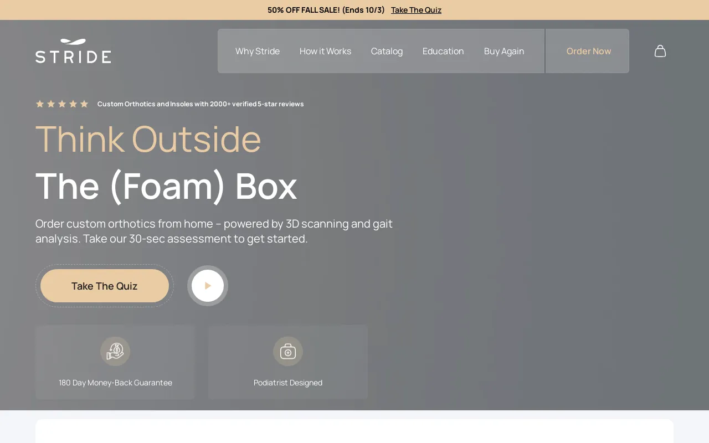Click the Stride logo
709x443 pixels.
click(73, 51)
